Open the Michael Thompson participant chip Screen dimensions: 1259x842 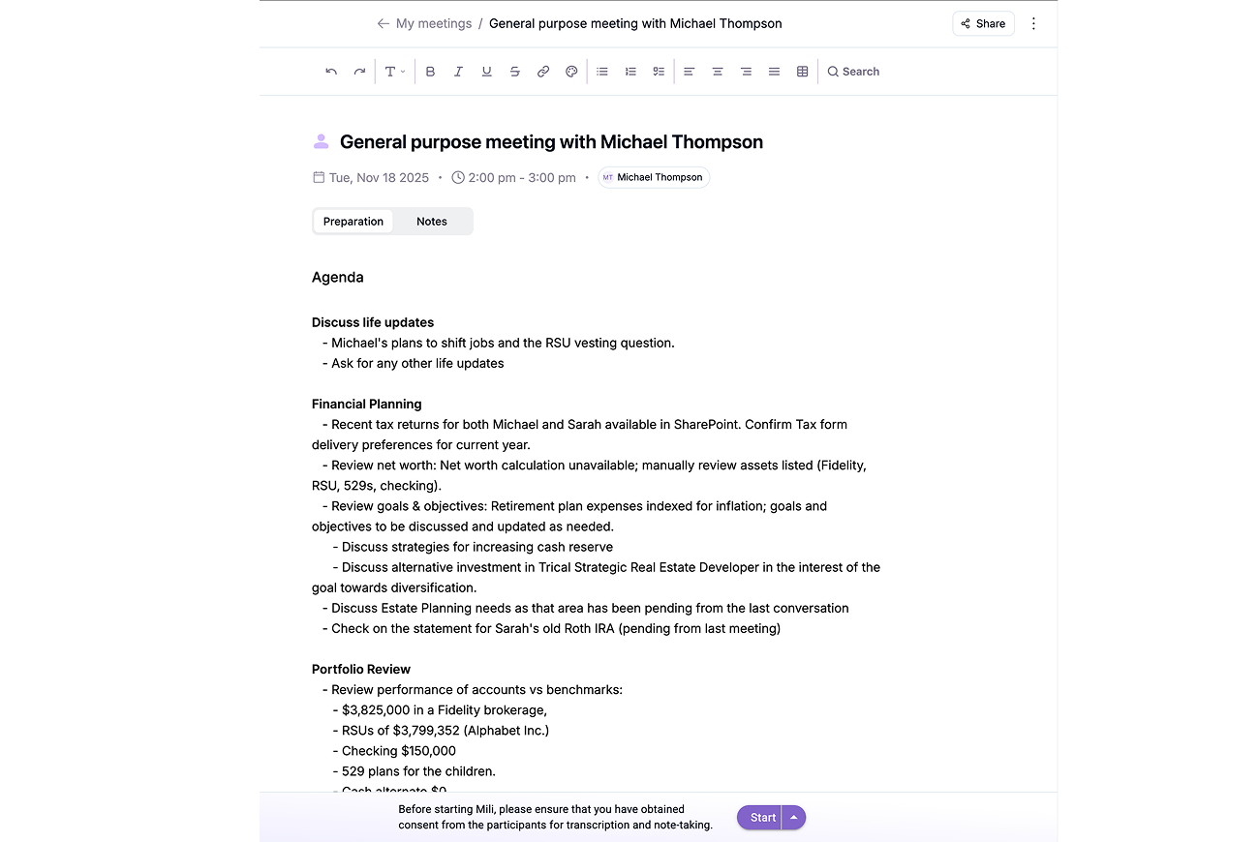654,177
